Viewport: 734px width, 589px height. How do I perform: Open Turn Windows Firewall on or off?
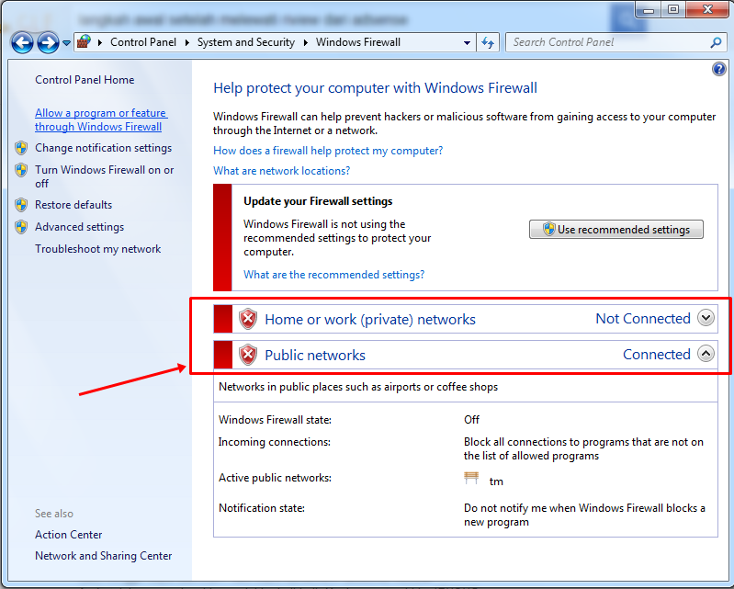105,176
